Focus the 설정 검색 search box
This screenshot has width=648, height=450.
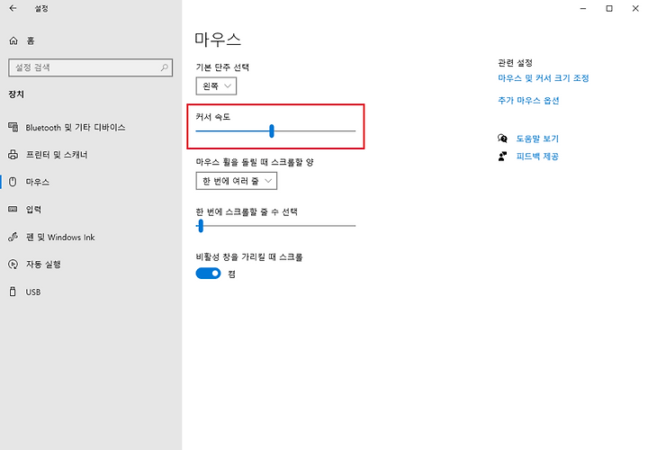click(91, 67)
